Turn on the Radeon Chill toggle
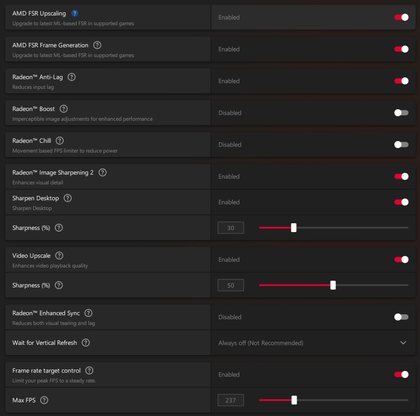Image resolution: width=420 pixels, height=416 pixels. (401, 145)
